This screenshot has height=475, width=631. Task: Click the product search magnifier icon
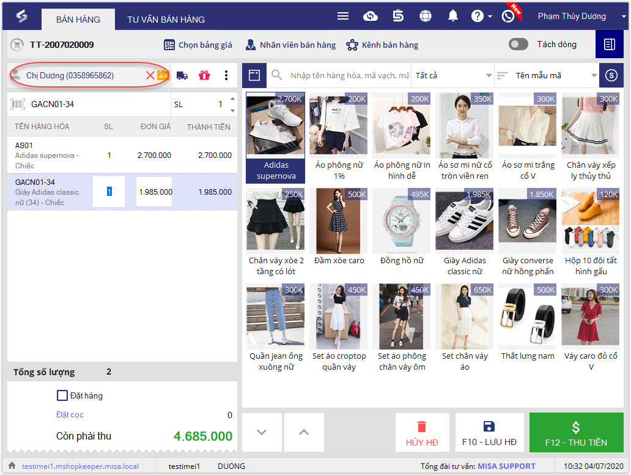click(276, 75)
